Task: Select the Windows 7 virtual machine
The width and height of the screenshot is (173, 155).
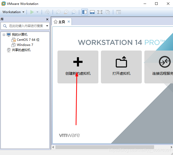Action: coord(25,45)
